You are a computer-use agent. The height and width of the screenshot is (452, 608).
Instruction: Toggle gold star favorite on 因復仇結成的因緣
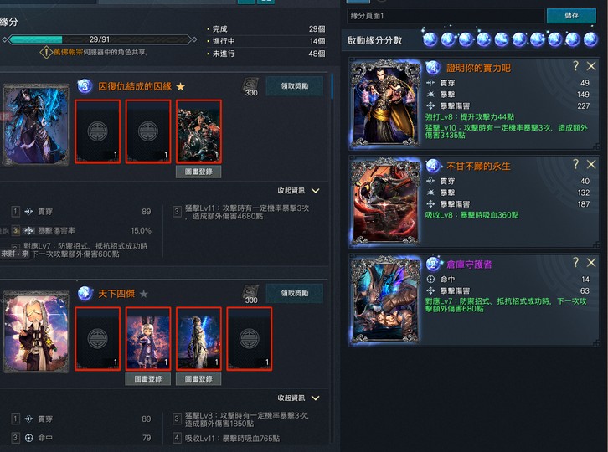[x=180, y=86]
